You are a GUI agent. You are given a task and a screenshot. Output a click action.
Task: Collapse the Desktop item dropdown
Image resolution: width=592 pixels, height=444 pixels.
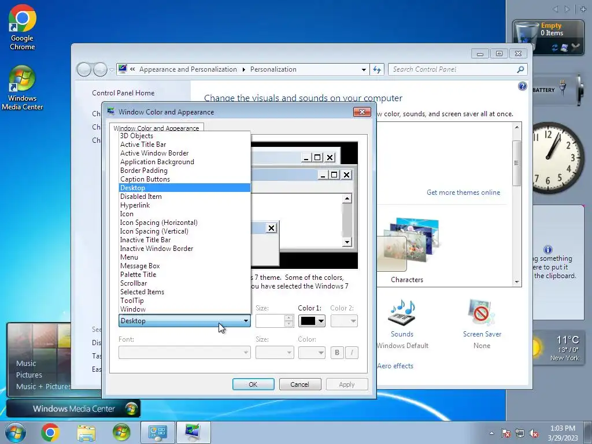click(246, 321)
